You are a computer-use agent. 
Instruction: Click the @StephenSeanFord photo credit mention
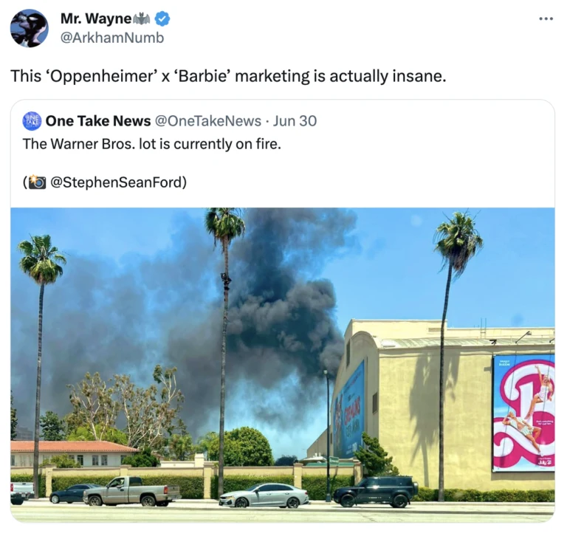(117, 182)
